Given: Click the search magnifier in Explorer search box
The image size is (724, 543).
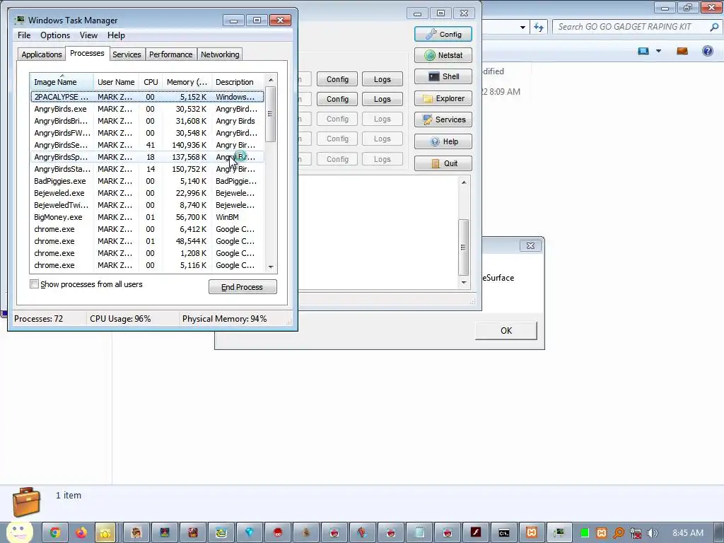Looking at the screenshot, I should point(714,27).
